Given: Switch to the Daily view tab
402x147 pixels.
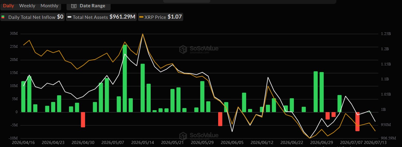Looking at the screenshot, I should pyautogui.click(x=9, y=5).
